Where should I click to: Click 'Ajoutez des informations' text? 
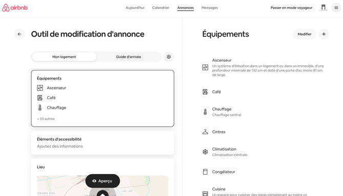click(x=60, y=146)
